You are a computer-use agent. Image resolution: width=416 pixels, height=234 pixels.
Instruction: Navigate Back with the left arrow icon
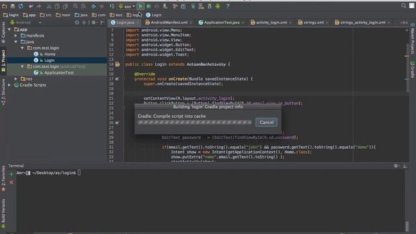[x=94, y=6]
